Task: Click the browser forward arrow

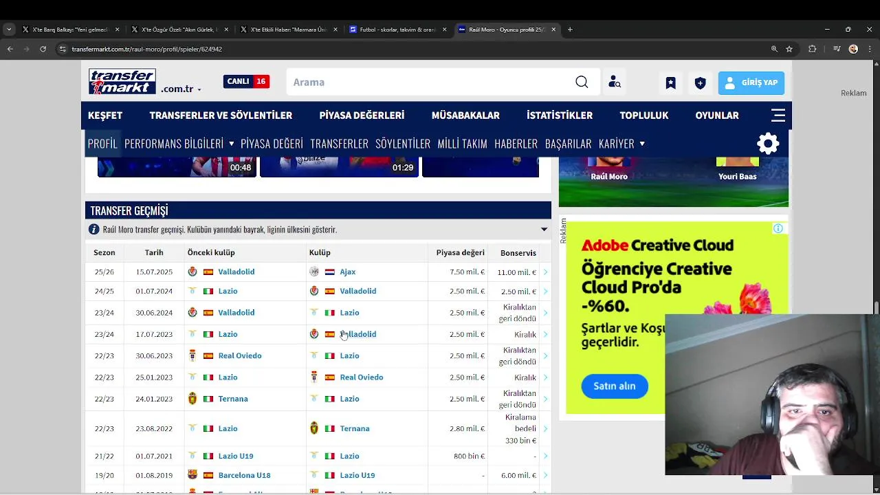Action: coord(26,49)
